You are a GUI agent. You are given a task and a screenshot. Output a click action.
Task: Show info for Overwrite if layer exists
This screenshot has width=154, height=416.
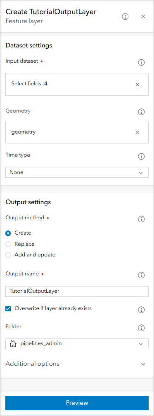[142, 310]
